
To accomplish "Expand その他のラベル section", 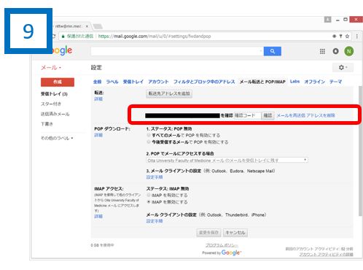I will point(57,138).
